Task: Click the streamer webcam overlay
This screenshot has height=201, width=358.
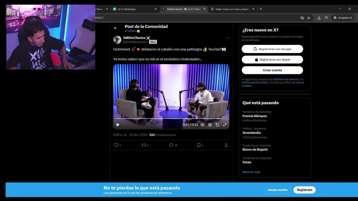Action: pos(51,37)
